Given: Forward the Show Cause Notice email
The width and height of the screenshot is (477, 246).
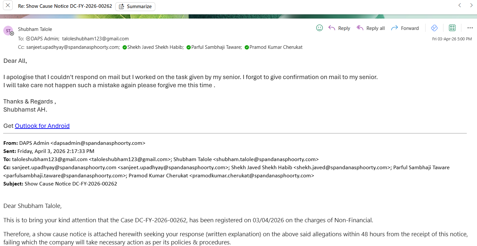Looking at the screenshot, I should (x=405, y=28).
